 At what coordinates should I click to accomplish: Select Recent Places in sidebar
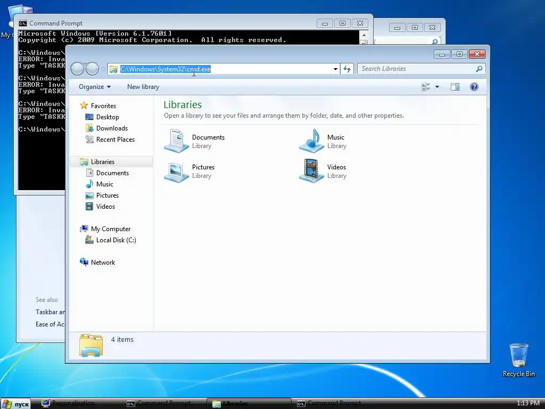115,140
